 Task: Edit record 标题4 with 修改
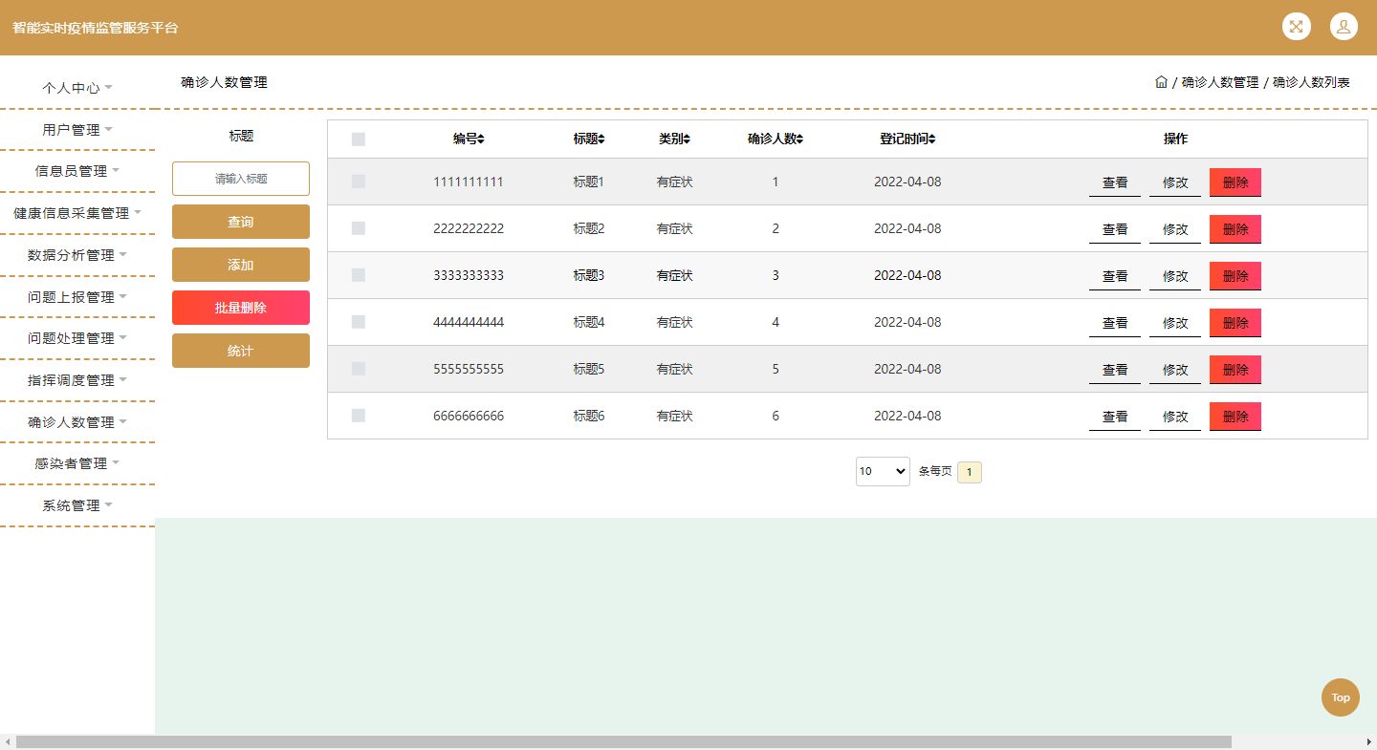[1175, 323]
